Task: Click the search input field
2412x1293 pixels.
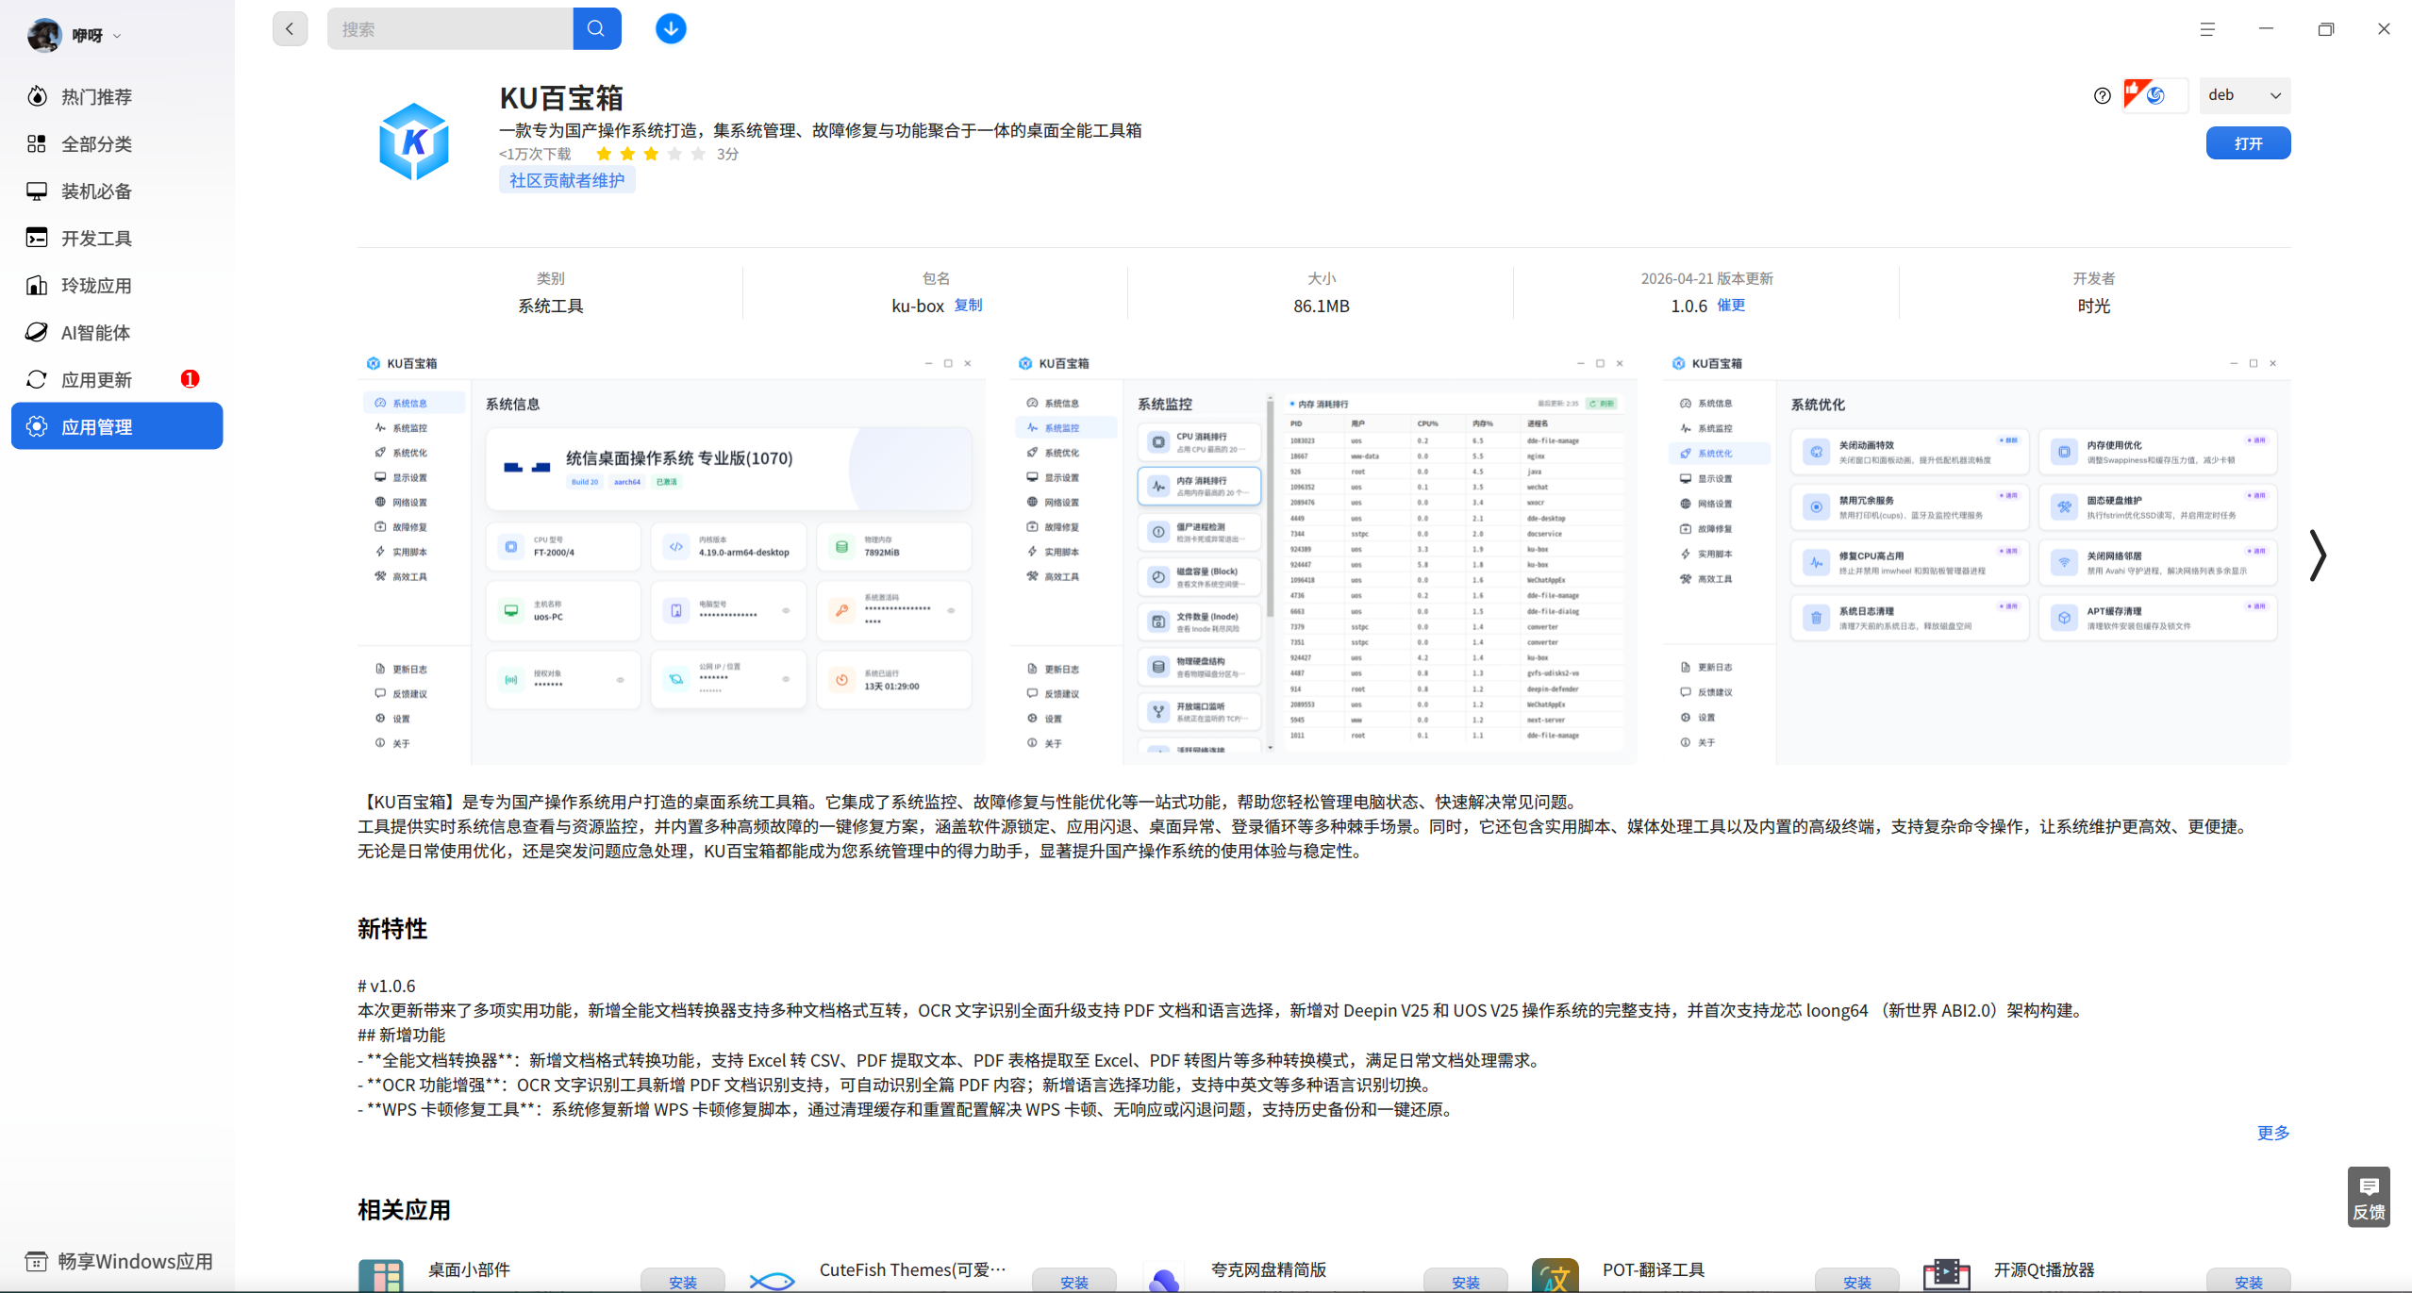Action: tap(450, 29)
